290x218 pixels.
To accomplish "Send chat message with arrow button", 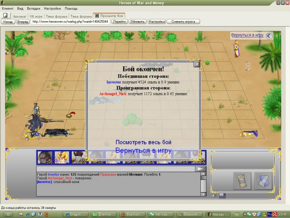I will click(200, 169).
